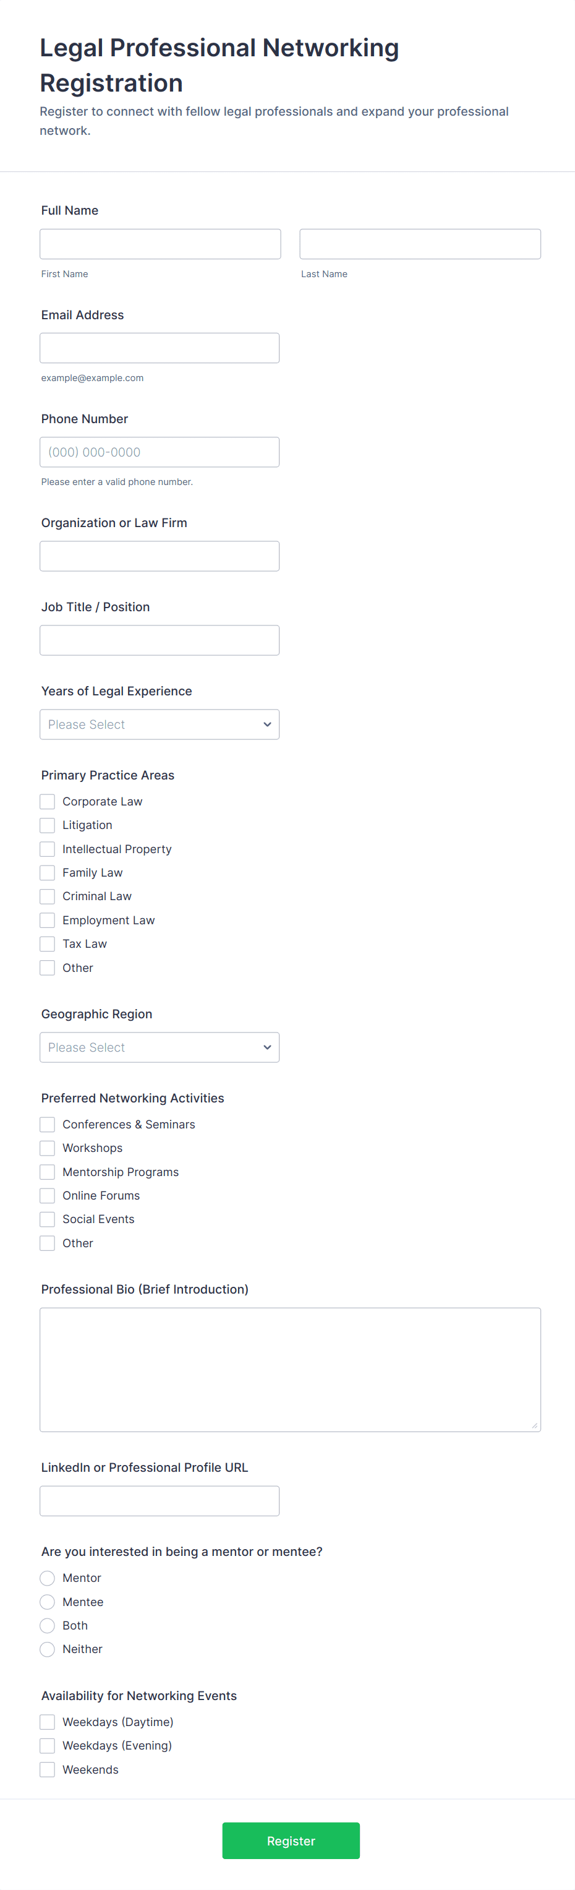Select Conferences & Seminars checkbox
The image size is (575, 1890).
(48, 1124)
